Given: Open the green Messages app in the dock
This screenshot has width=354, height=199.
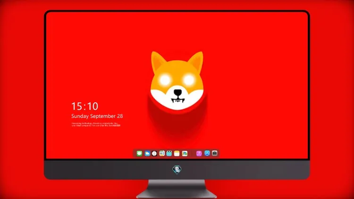Looking at the screenshot, I should [139, 153].
